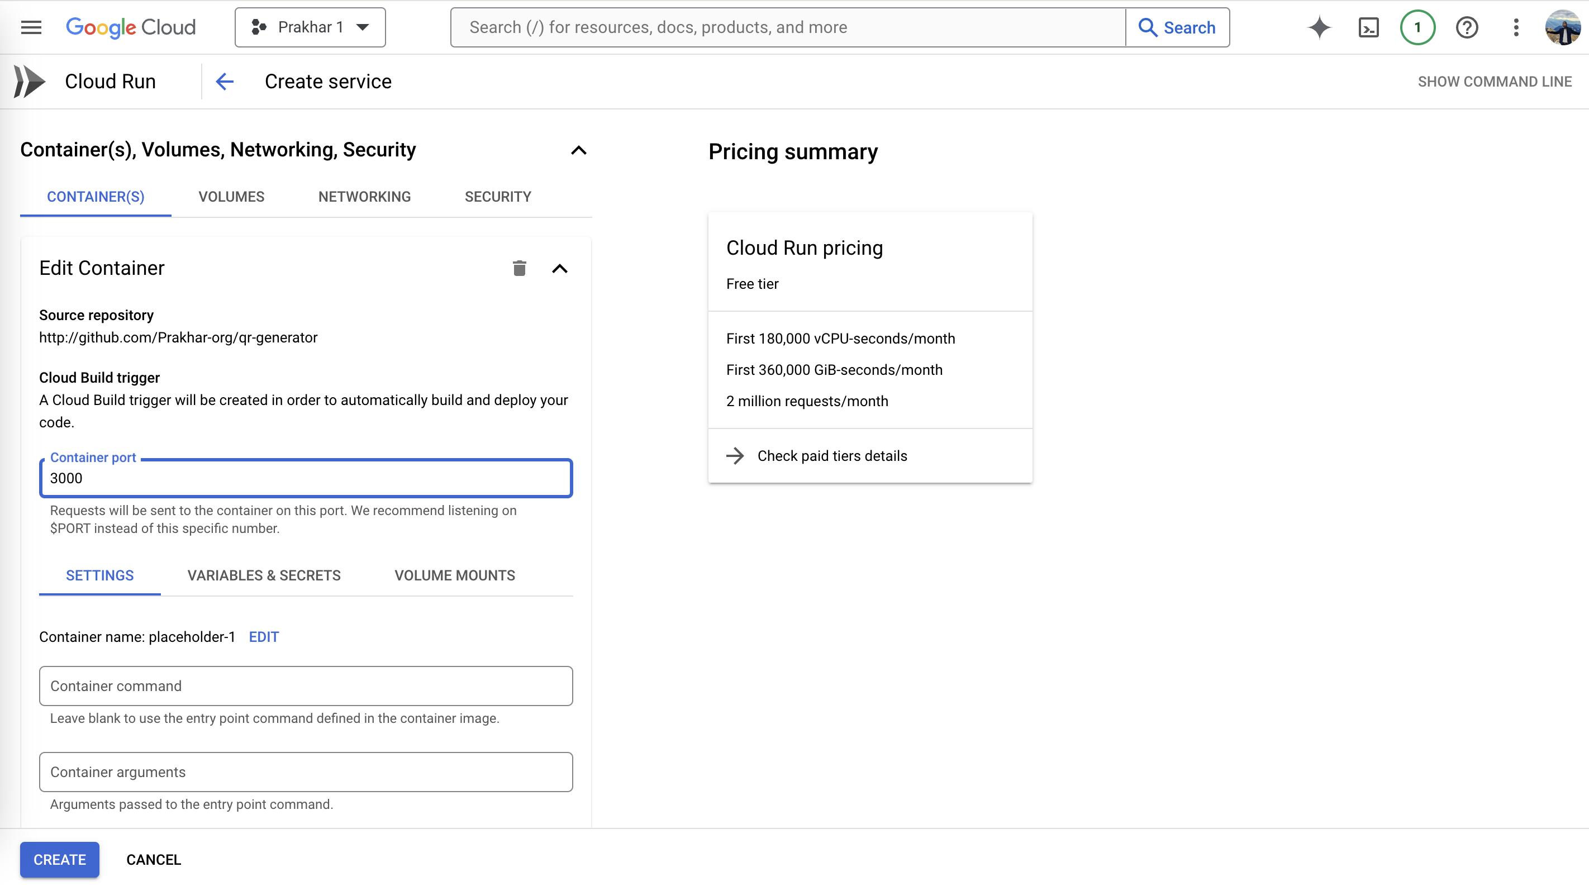1589x886 pixels.
Task: Delete the container with trash icon
Action: tap(518, 268)
